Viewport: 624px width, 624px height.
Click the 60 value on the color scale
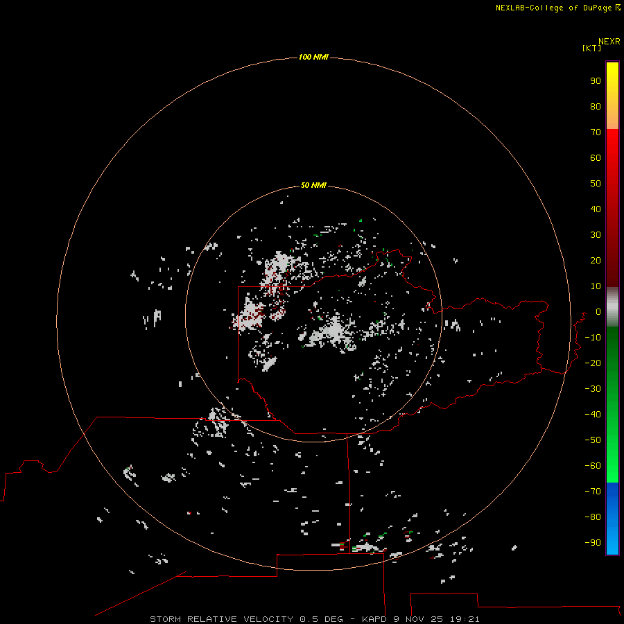[596, 158]
